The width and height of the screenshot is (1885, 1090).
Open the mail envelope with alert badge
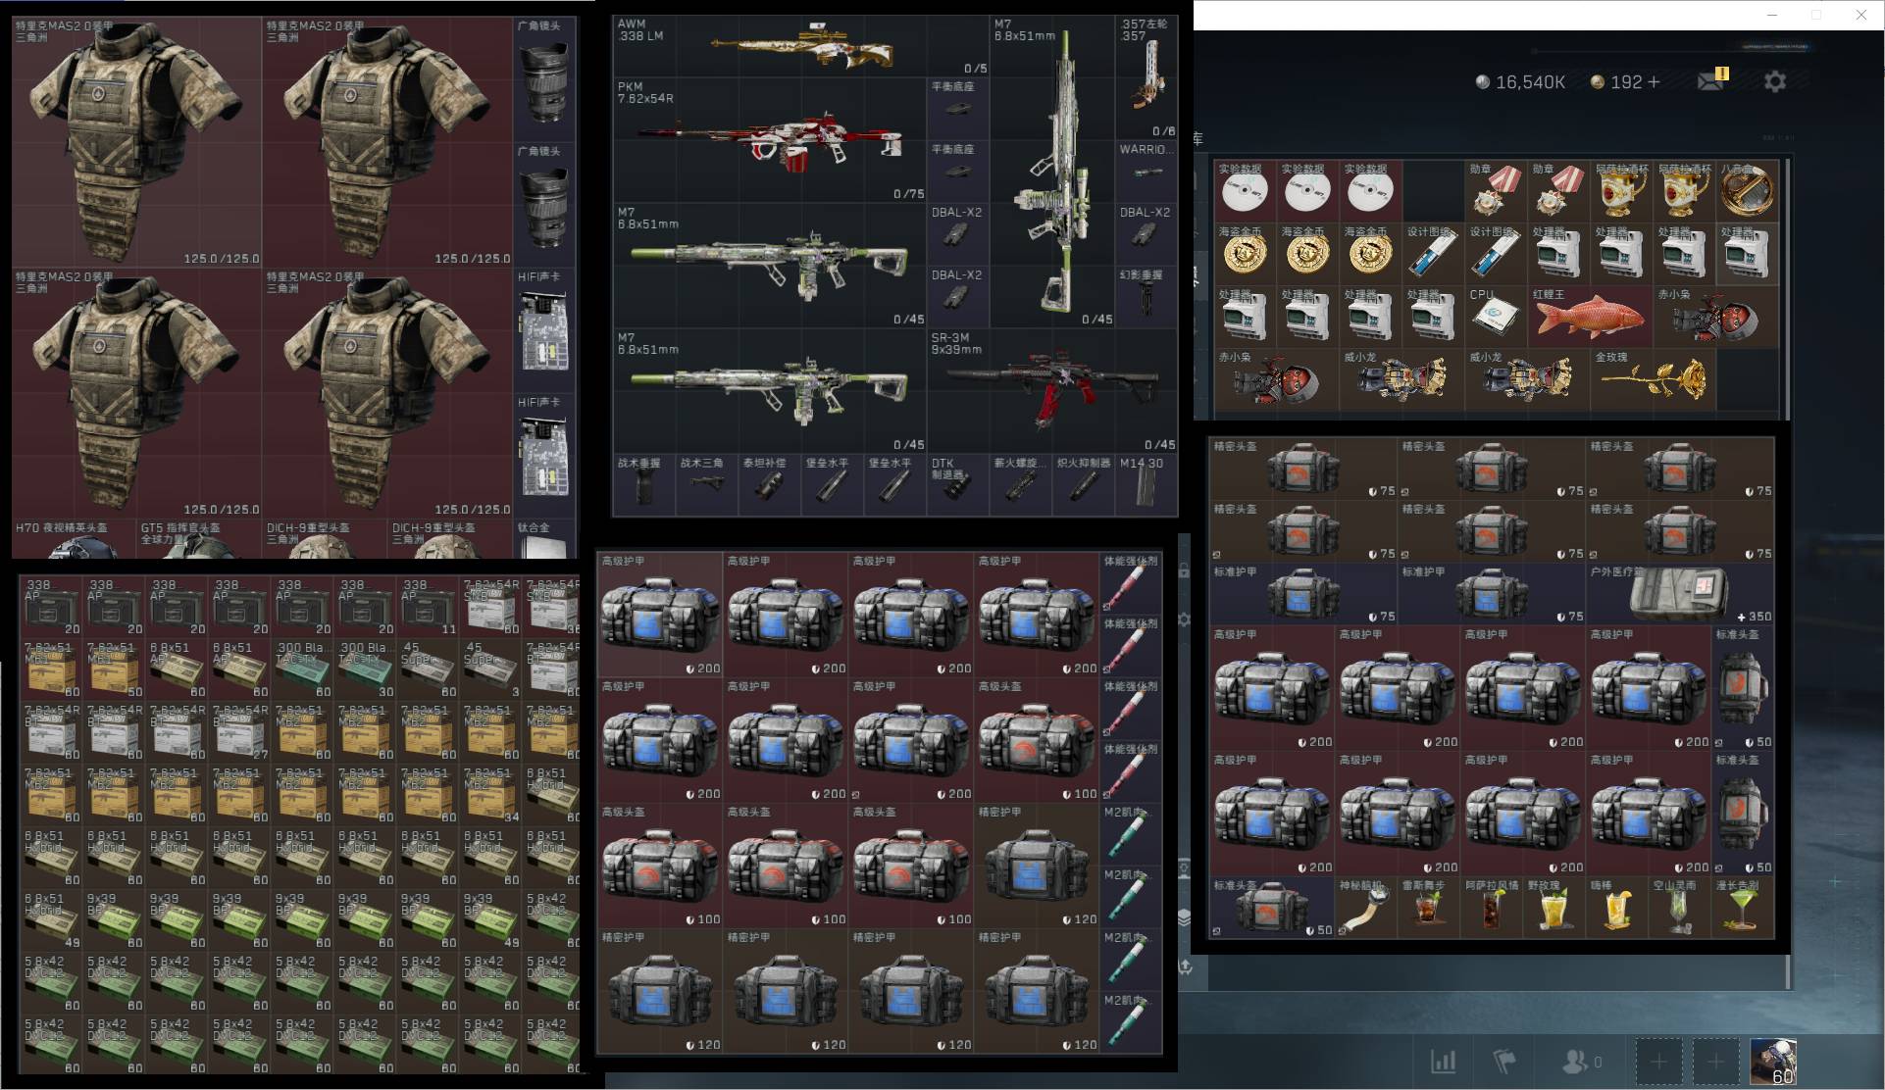(1712, 79)
